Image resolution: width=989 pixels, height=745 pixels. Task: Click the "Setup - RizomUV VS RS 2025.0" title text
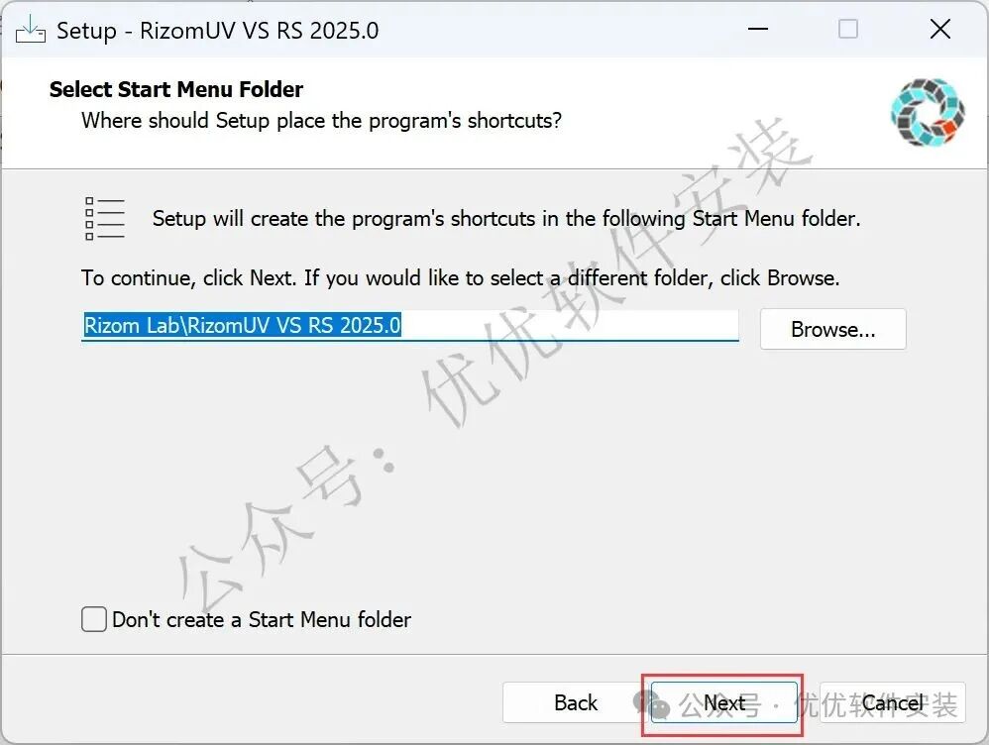[218, 31]
